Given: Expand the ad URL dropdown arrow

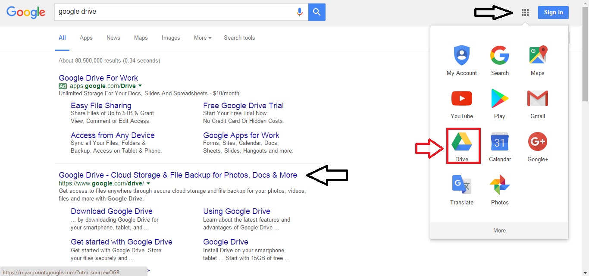Looking at the screenshot, I should click(140, 86).
